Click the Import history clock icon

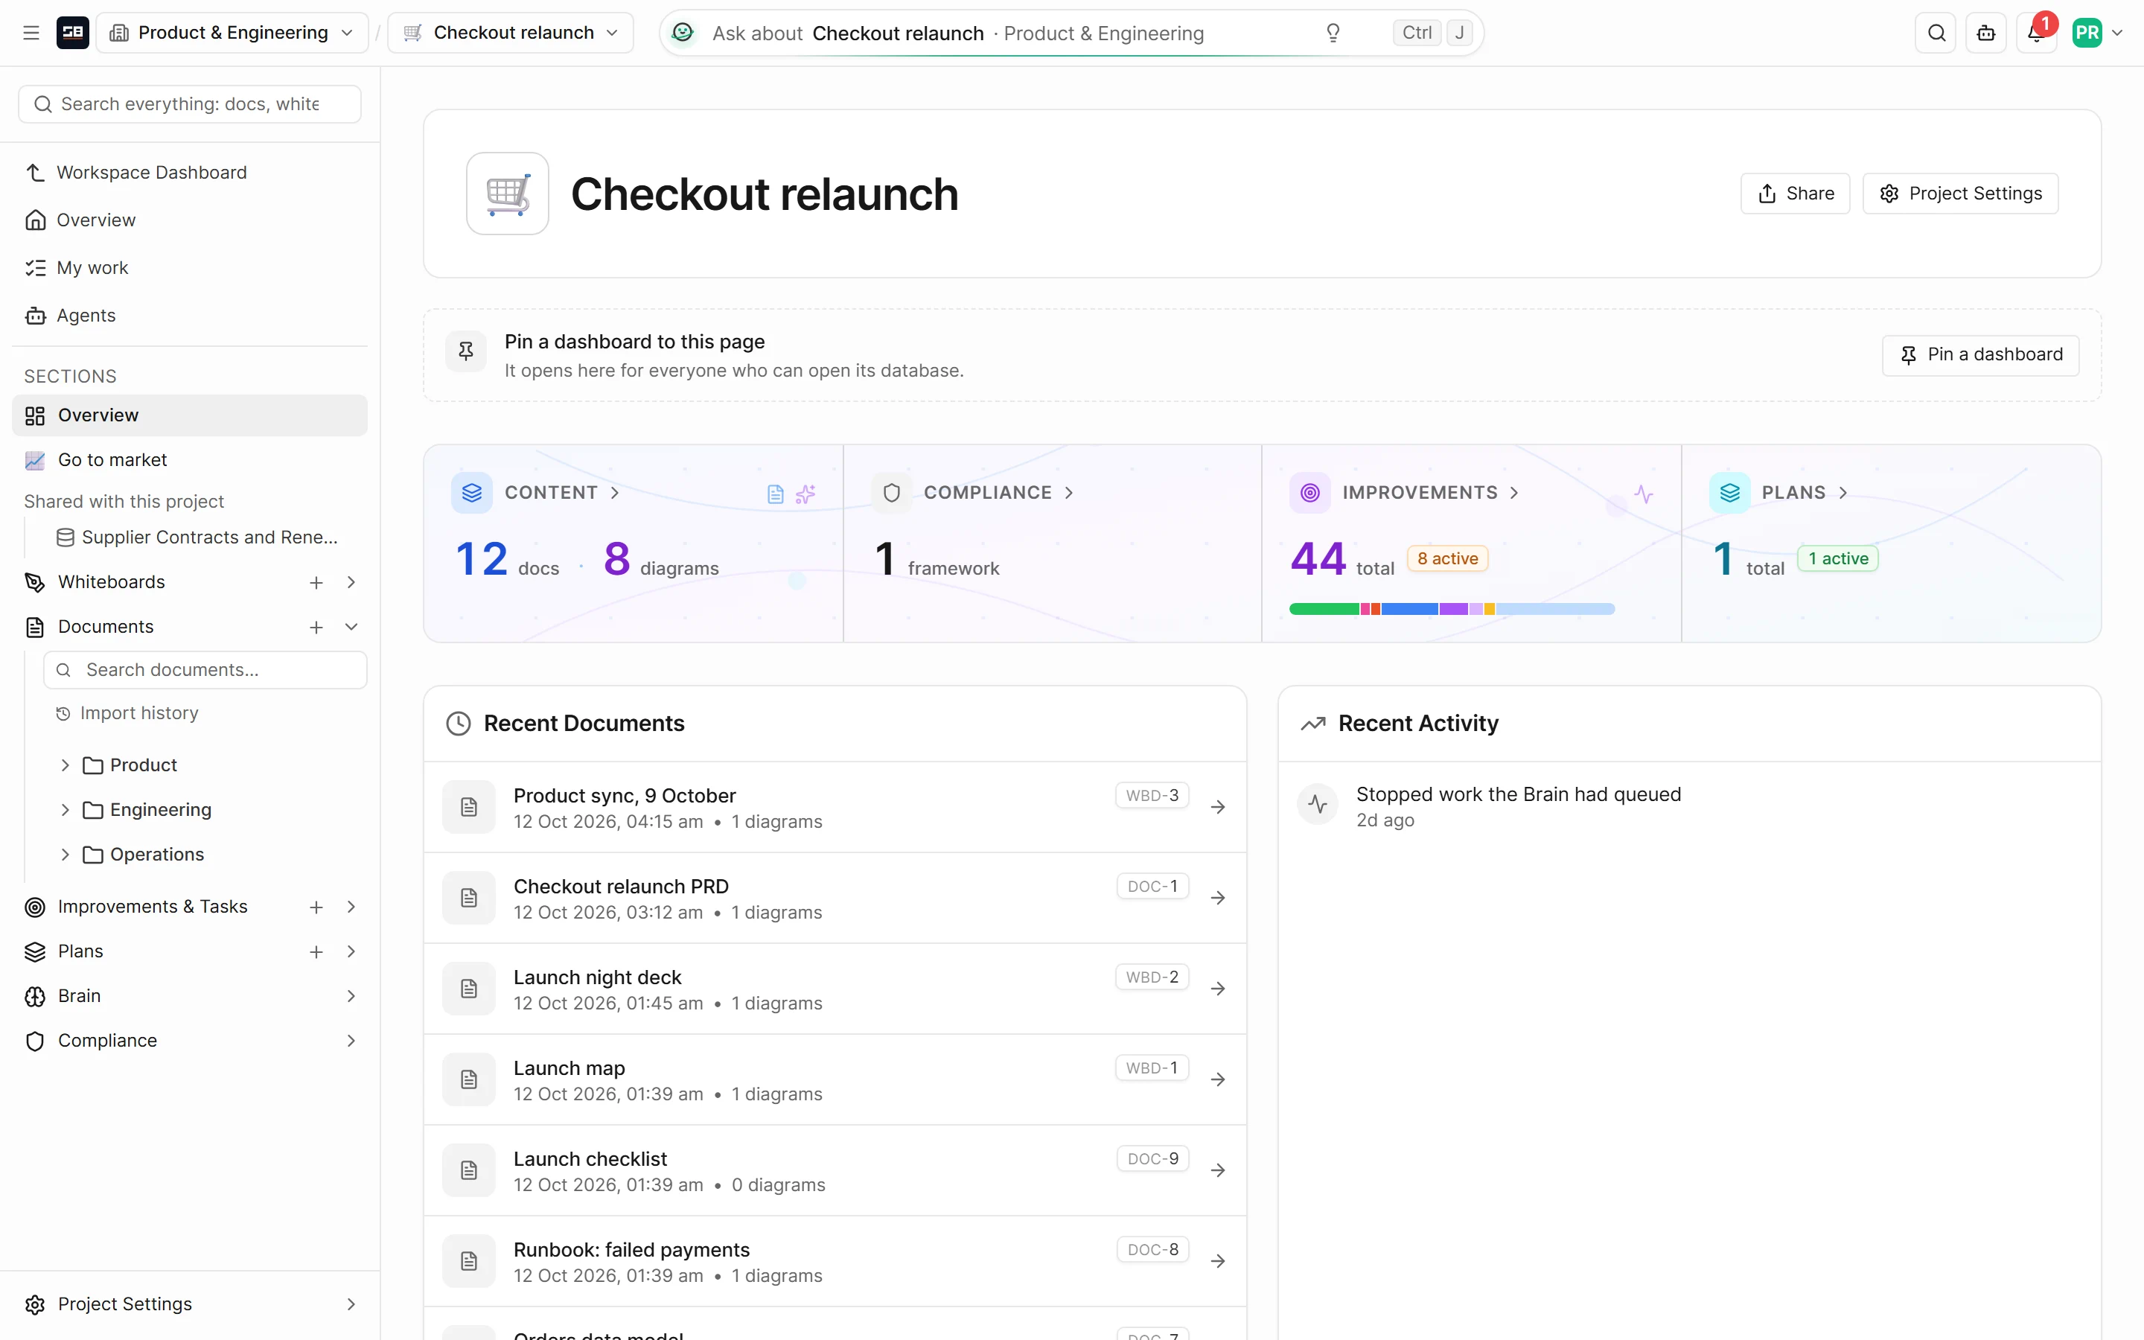[x=63, y=713]
